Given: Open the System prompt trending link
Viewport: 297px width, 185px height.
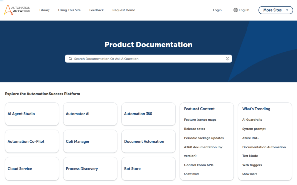Looking at the screenshot, I should (x=254, y=129).
